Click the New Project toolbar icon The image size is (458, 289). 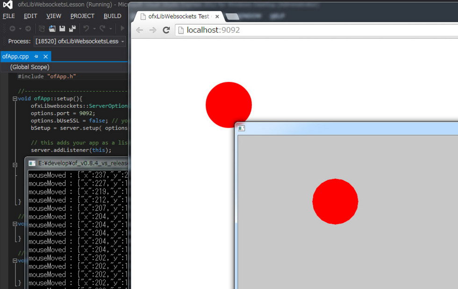tap(42, 28)
